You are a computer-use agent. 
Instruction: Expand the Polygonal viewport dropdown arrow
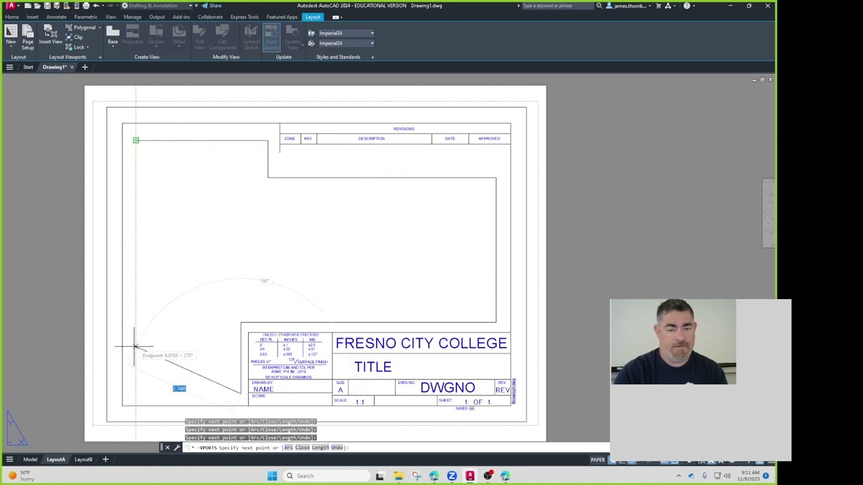100,28
